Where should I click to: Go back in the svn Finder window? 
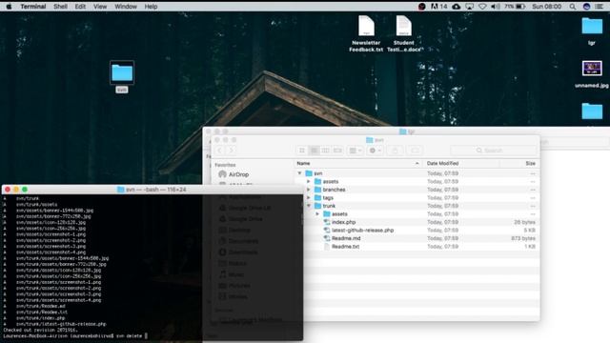coord(220,151)
